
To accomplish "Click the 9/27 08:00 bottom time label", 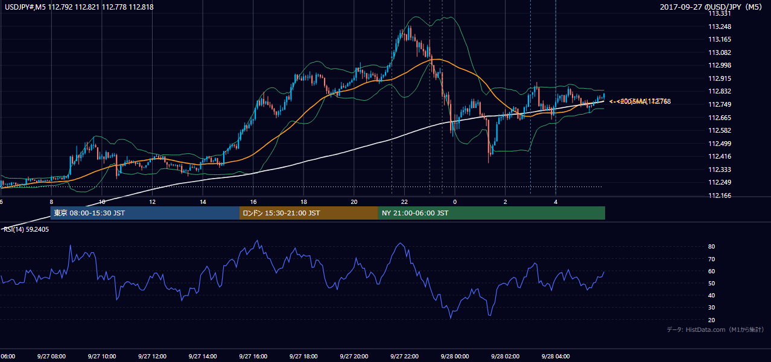I will click(51, 357).
